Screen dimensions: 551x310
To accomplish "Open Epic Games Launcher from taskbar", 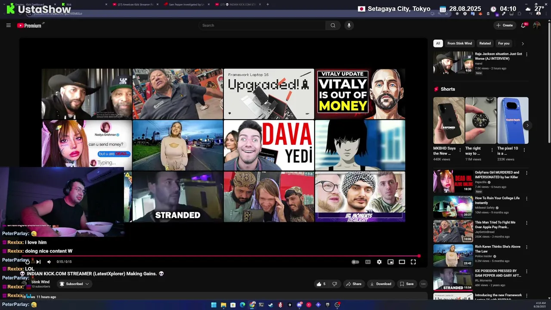I will 328,305.
